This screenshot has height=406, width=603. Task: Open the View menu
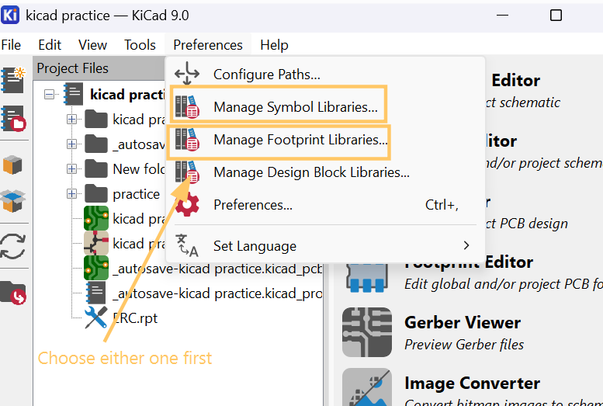tap(92, 45)
